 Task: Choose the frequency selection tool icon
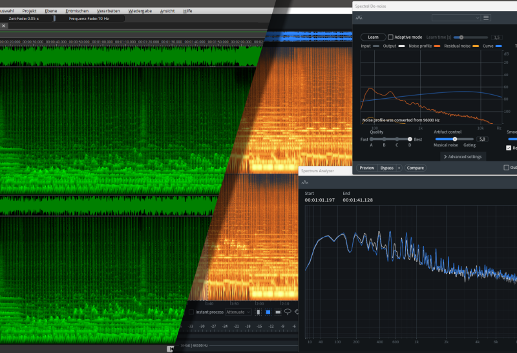tap(278, 312)
